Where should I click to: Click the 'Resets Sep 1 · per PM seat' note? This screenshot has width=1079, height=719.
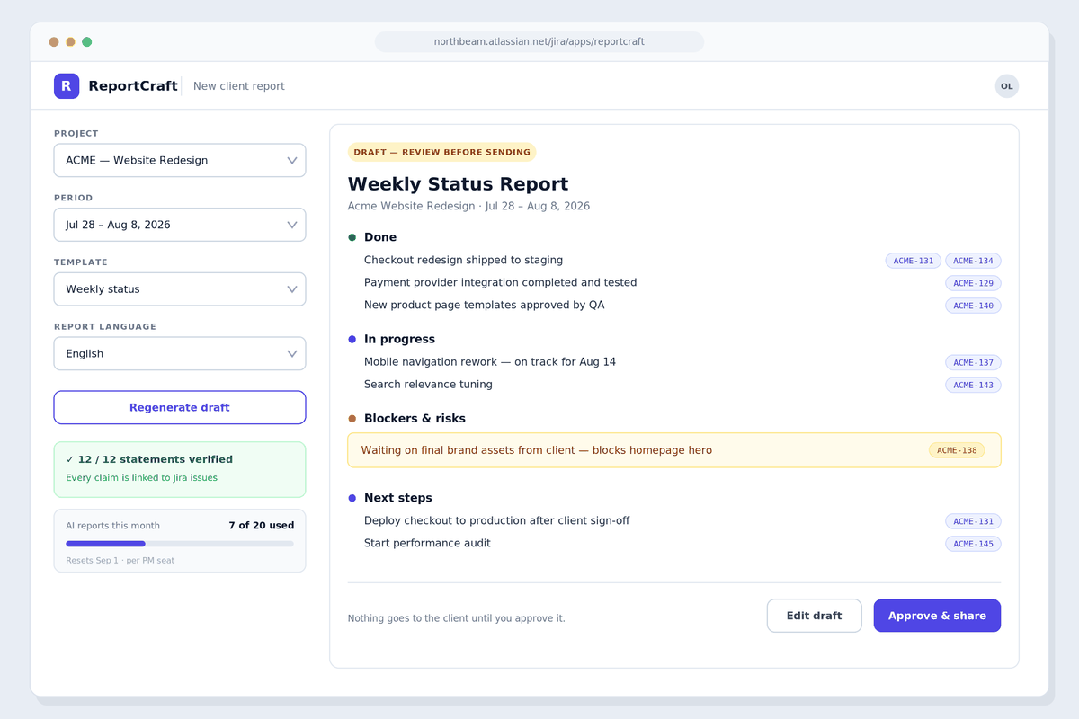tap(120, 560)
